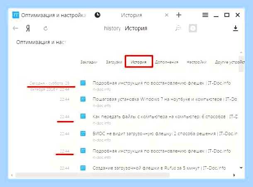Click the horizontal scrollbar thumb

(x=92, y=175)
